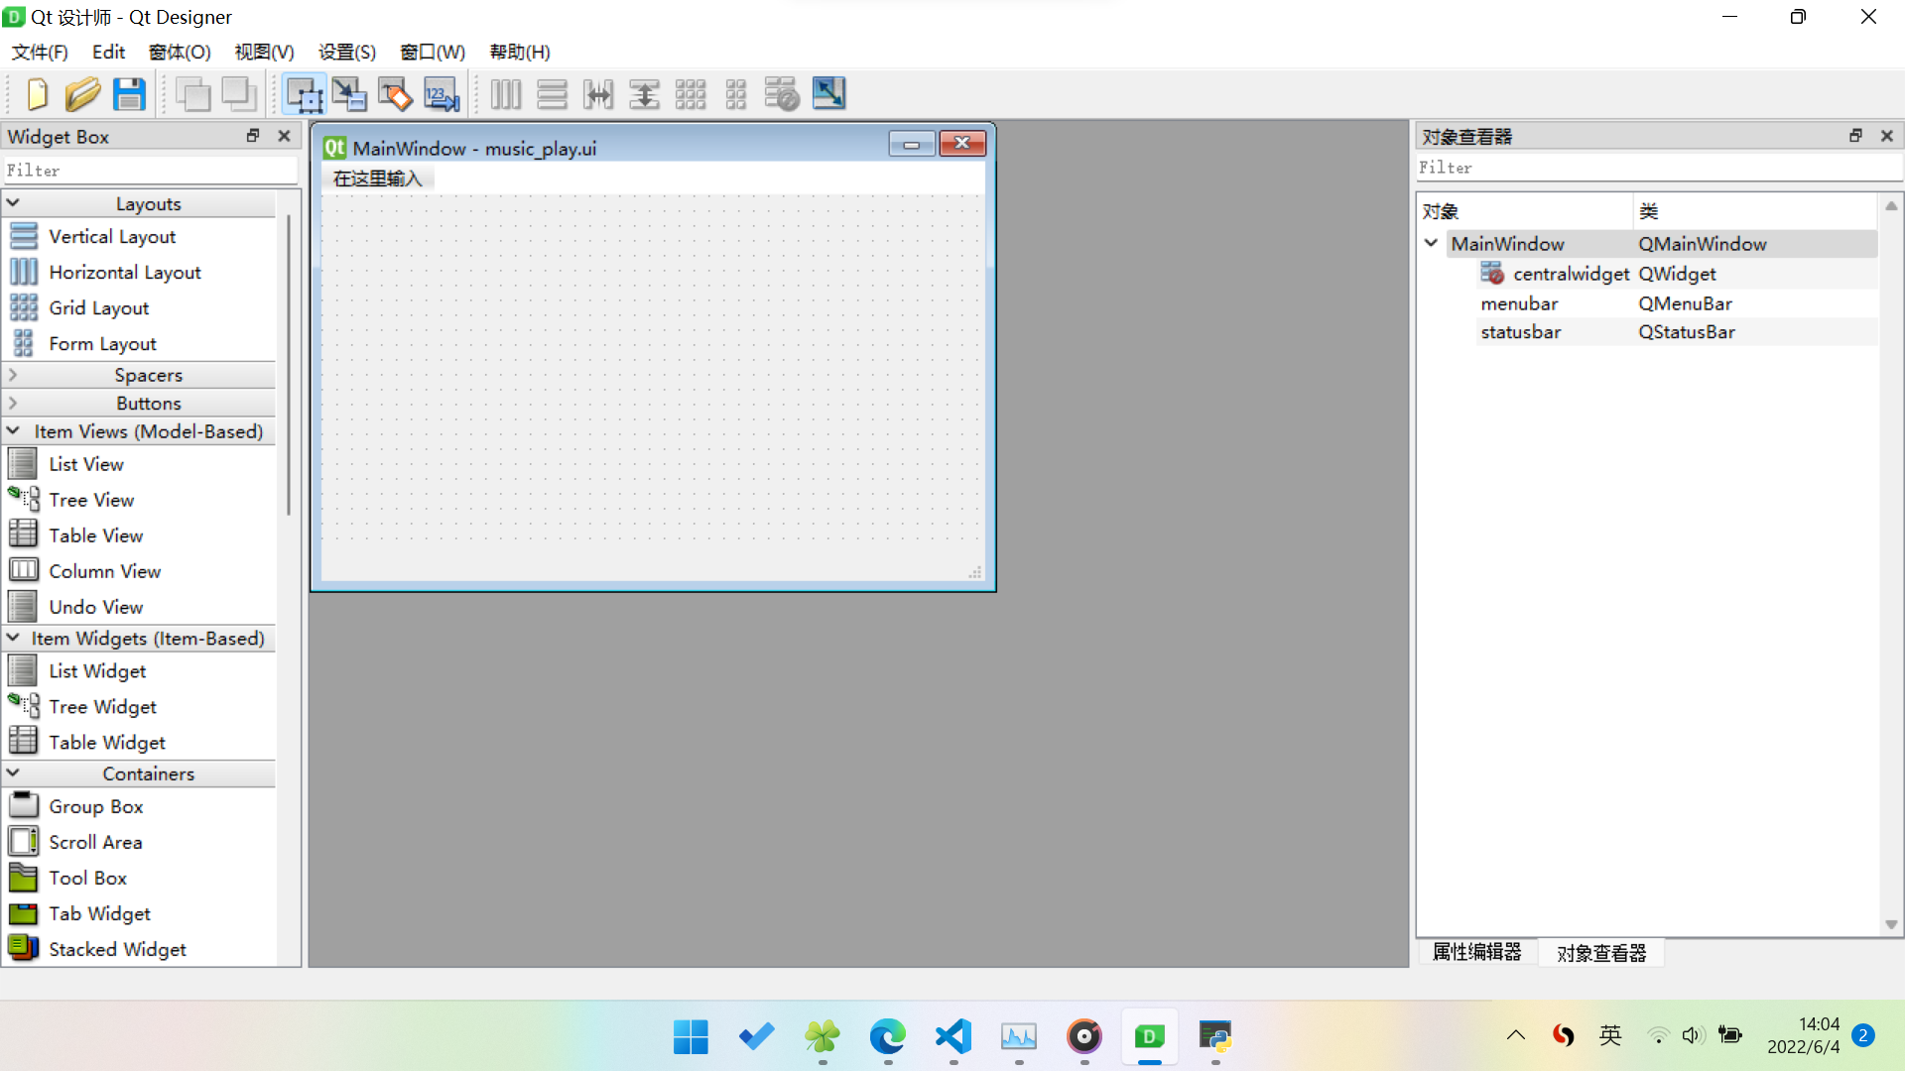Save the form with floppy icon

129,94
